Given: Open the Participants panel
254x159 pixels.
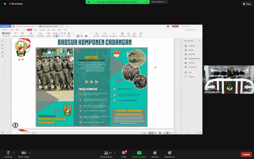Looking at the screenshot, I should coord(106,154).
